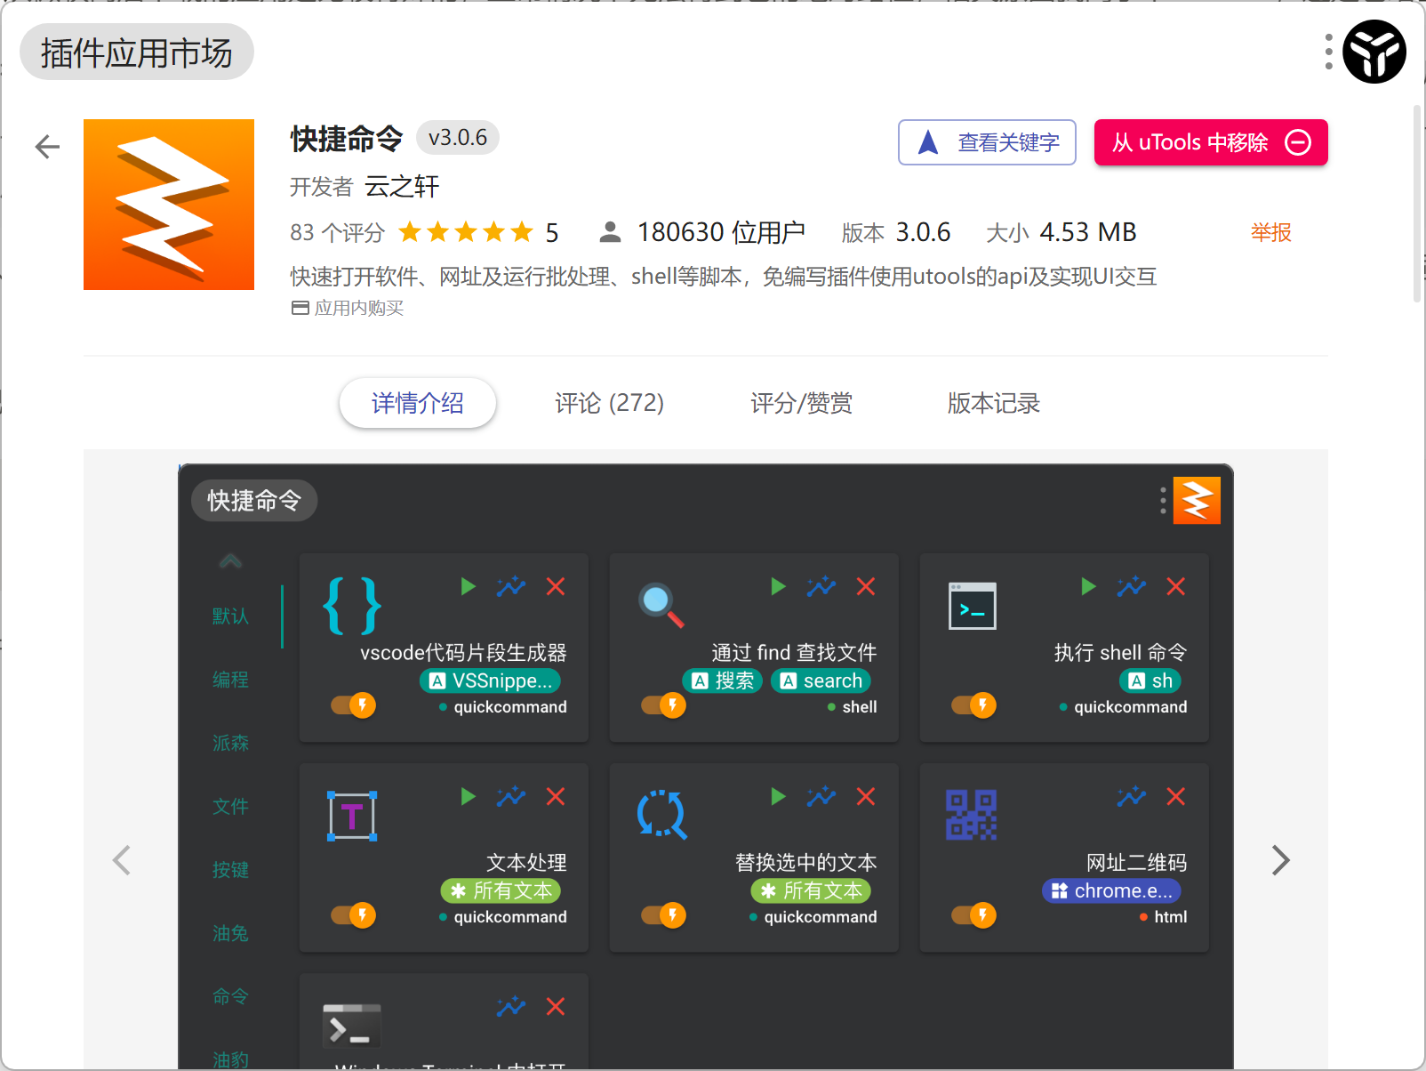The image size is (1426, 1071).
Task: Delete the 执行 shell 命令 command
Action: 1176,586
